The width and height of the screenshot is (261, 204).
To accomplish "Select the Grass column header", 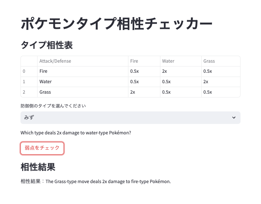I will coord(221,61).
